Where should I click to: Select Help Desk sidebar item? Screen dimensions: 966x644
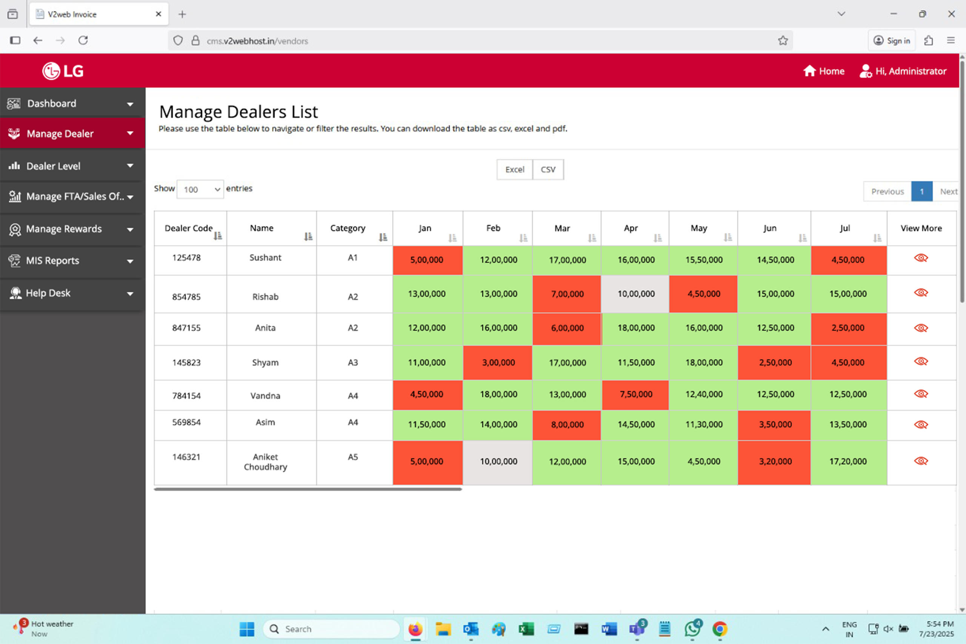click(48, 293)
